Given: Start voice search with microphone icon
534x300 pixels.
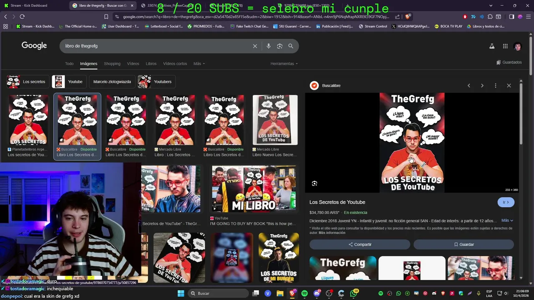Looking at the screenshot, I should [x=269, y=46].
